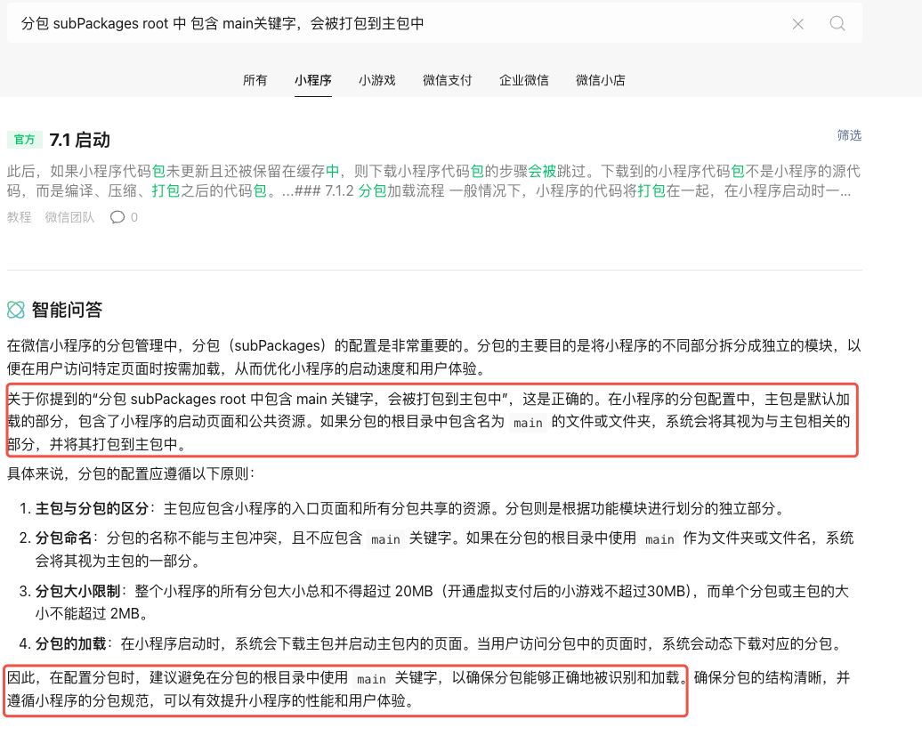Click the bold text 分包的加载
The image size is (922, 736).
pos(70,643)
